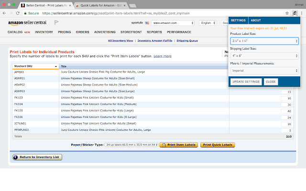The width and height of the screenshot is (306, 191).
Task: Click the sportula account name
Action: [137, 22]
